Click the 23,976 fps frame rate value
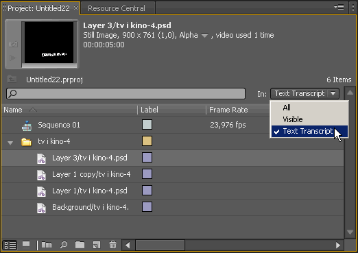Screen dimensions: 358x253 click(228, 125)
